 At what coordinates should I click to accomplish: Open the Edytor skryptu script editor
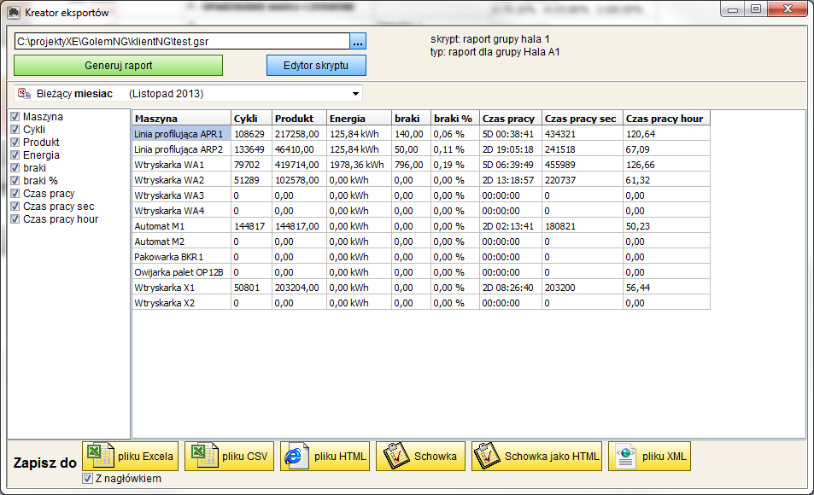pos(316,66)
